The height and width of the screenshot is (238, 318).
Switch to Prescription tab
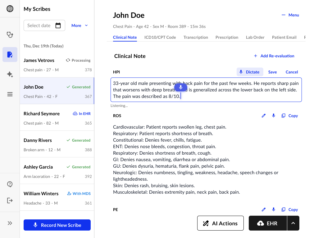(227, 37)
